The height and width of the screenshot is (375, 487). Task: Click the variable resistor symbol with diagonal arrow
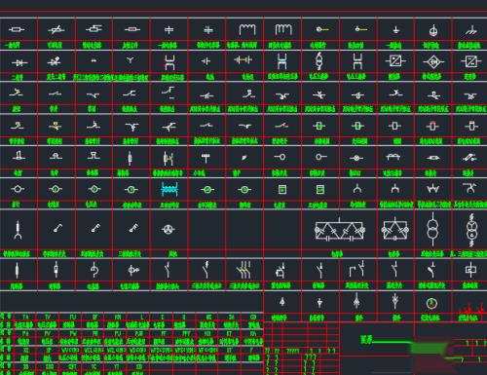coord(56,30)
